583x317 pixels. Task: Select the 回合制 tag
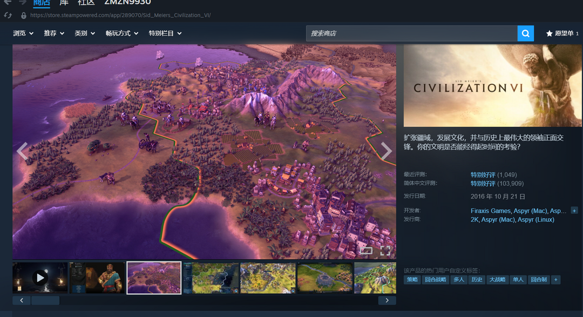click(x=539, y=279)
